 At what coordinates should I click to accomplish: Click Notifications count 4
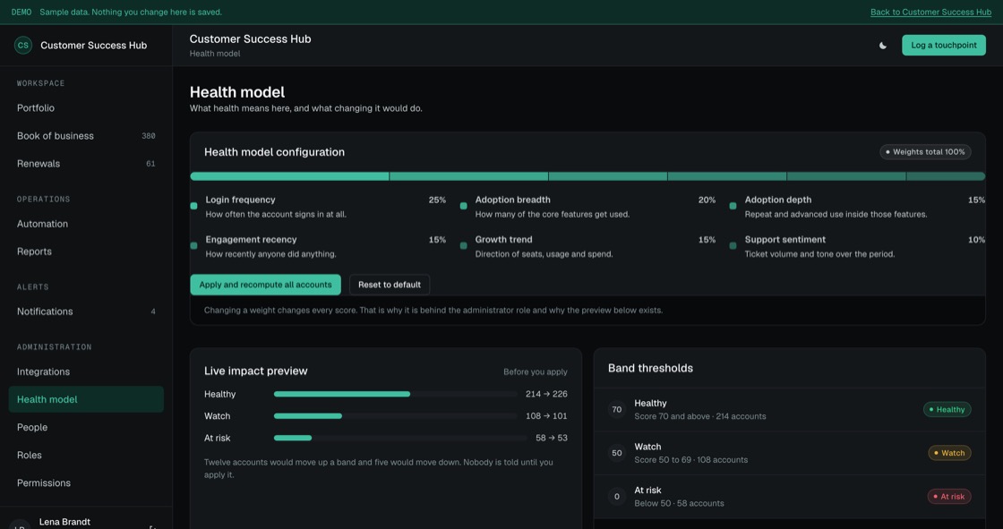point(153,312)
